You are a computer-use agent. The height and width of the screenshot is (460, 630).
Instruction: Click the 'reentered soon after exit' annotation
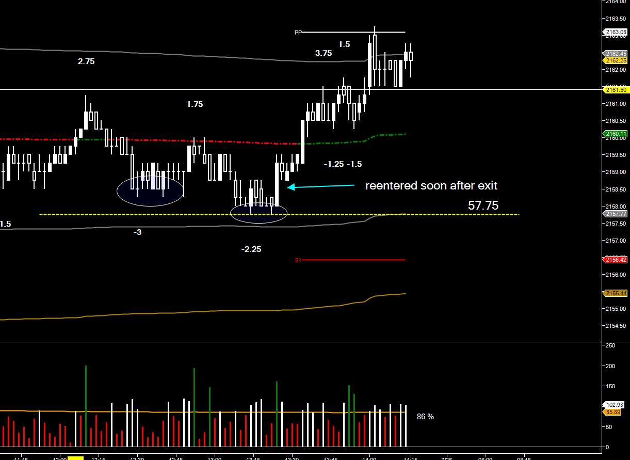431,186
